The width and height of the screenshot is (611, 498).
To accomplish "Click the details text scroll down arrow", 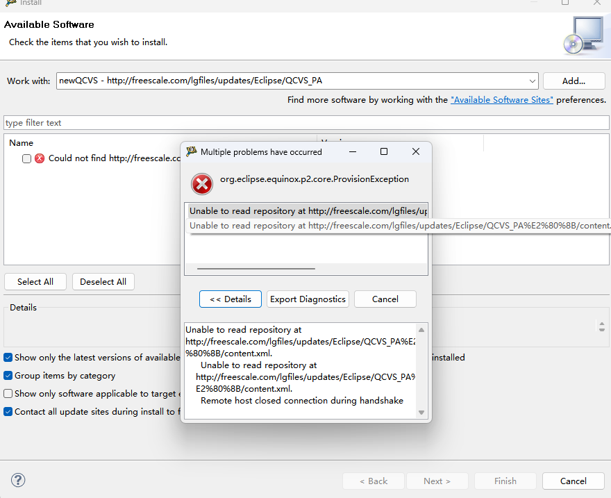I will point(421,413).
